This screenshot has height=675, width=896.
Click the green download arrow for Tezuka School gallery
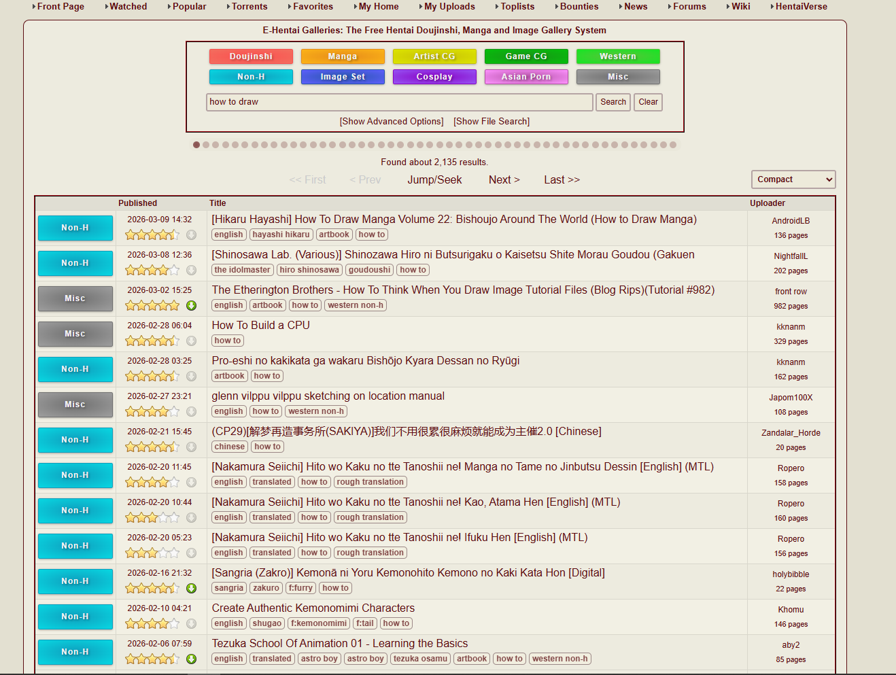point(192,659)
